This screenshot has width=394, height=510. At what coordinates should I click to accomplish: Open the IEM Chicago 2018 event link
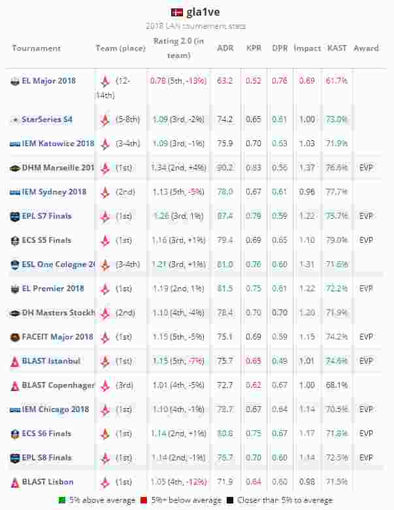pyautogui.click(x=55, y=409)
